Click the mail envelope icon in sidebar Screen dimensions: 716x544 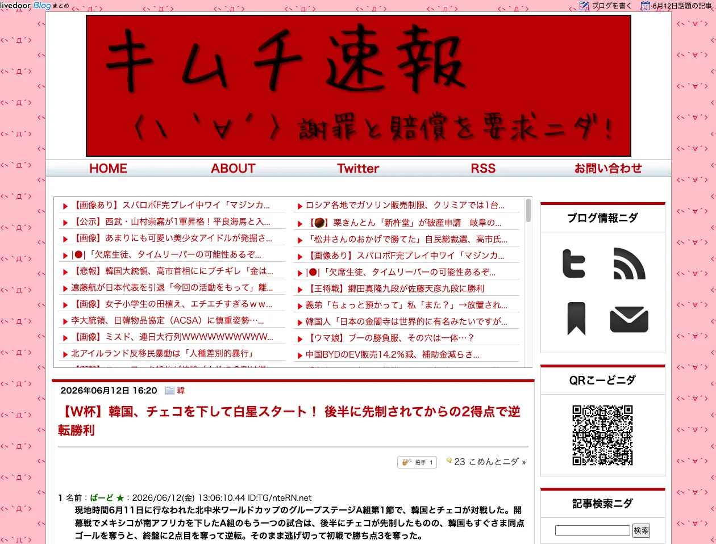point(629,319)
